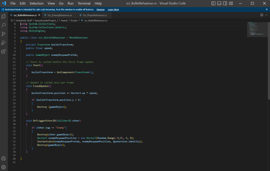Open the Source Control view

tap(4, 34)
